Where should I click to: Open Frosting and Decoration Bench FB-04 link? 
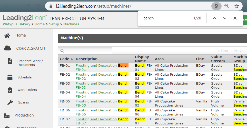point(102,95)
